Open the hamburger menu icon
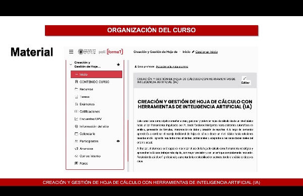The height and width of the screenshot is (196, 303). point(71,52)
